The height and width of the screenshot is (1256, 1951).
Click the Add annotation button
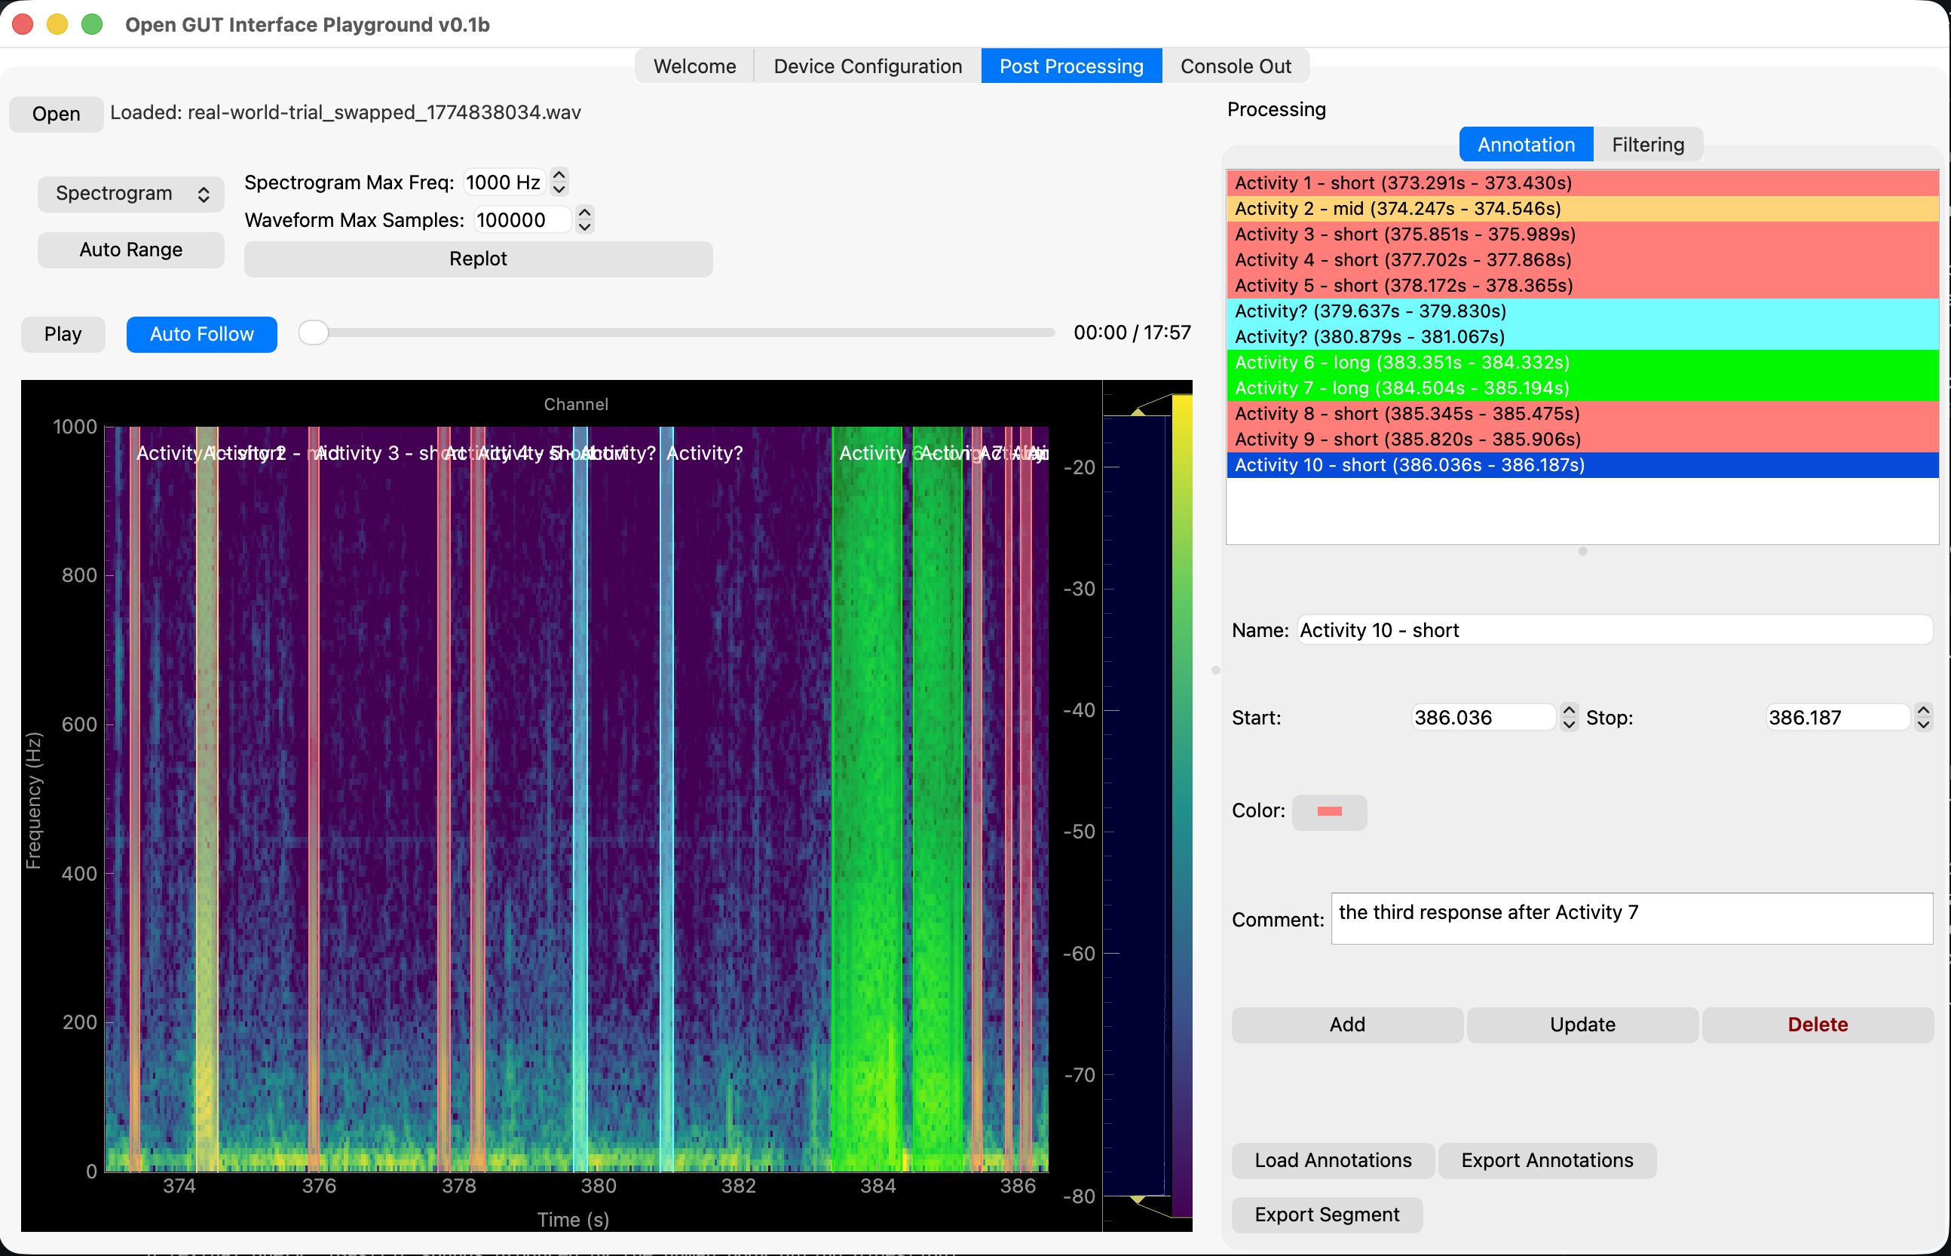(x=1347, y=1025)
